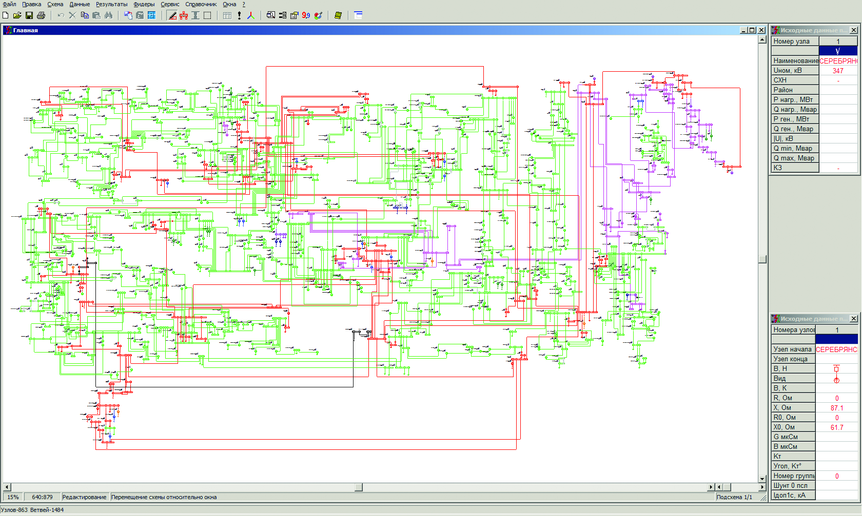Screen dimensions: 862x516
Task: Open the Справочник menu
Action: [201, 4]
